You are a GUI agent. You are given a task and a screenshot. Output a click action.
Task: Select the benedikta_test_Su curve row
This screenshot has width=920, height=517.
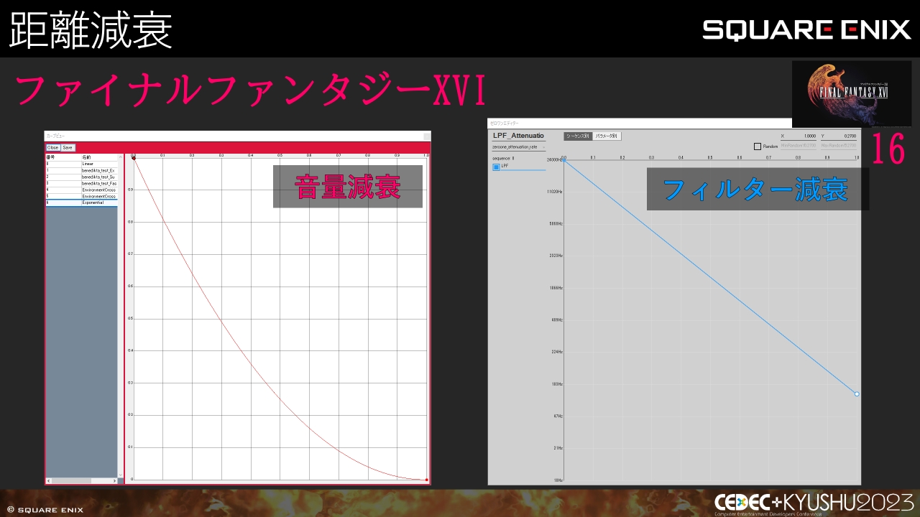(x=81, y=177)
